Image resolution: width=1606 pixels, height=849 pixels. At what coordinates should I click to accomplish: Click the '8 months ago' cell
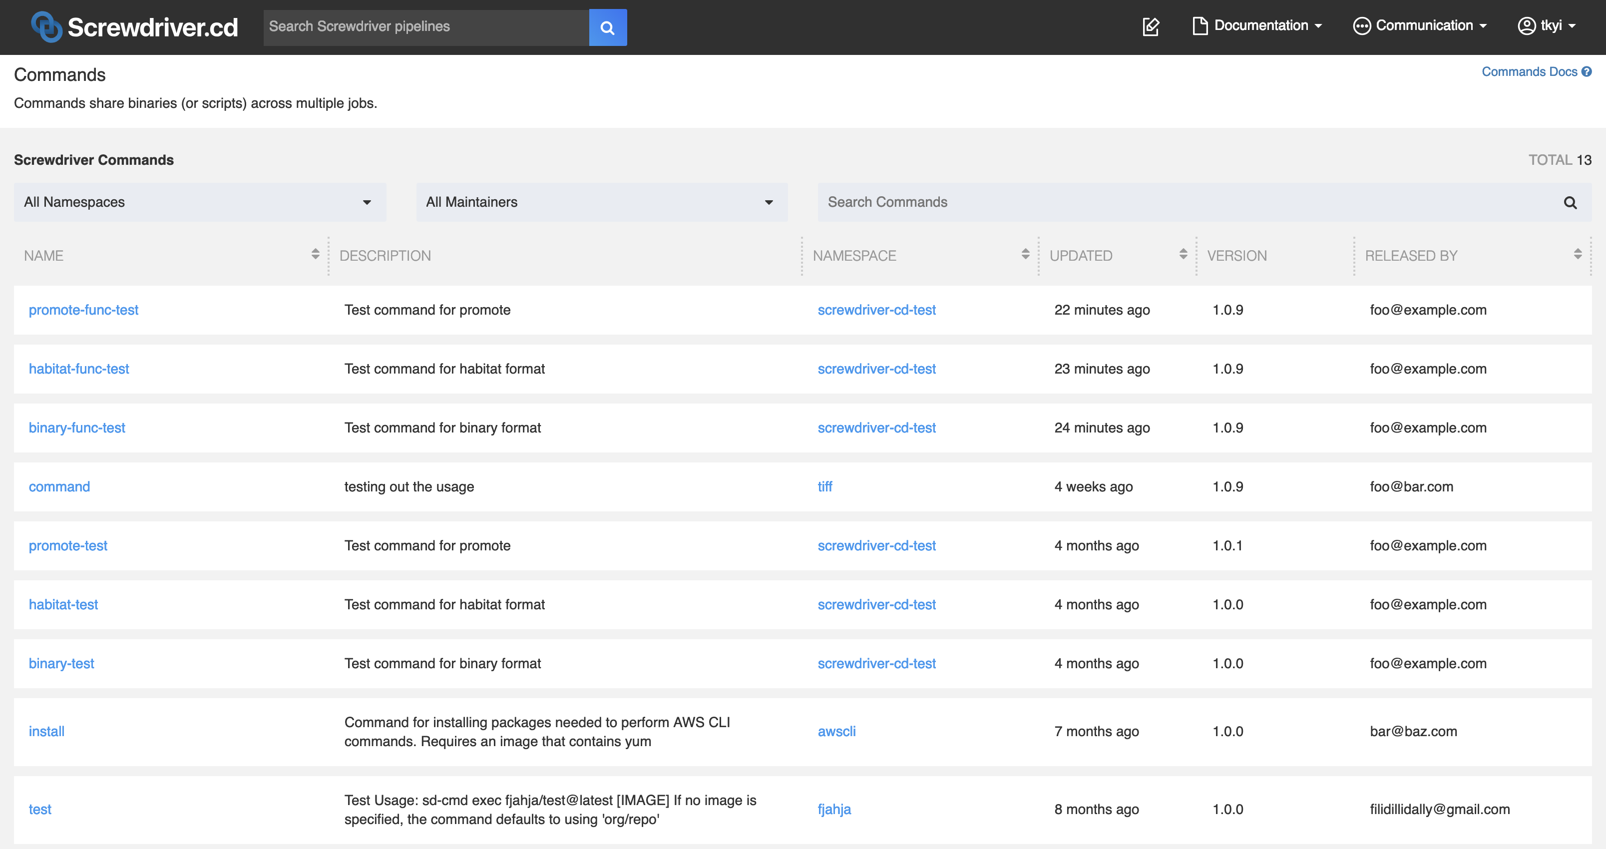click(x=1097, y=809)
